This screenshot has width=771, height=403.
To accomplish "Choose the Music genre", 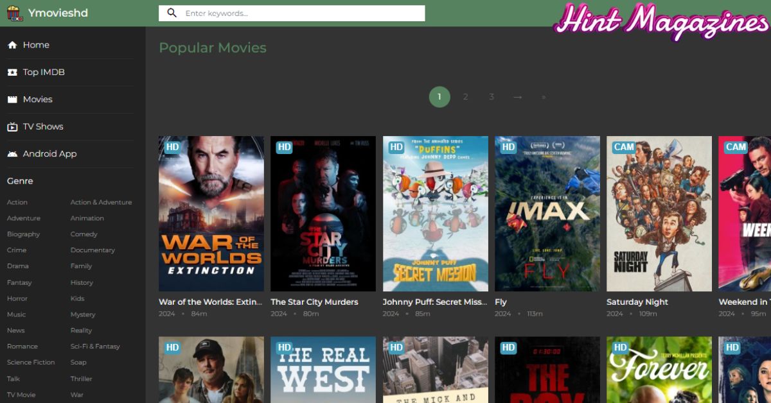I will (17, 314).
